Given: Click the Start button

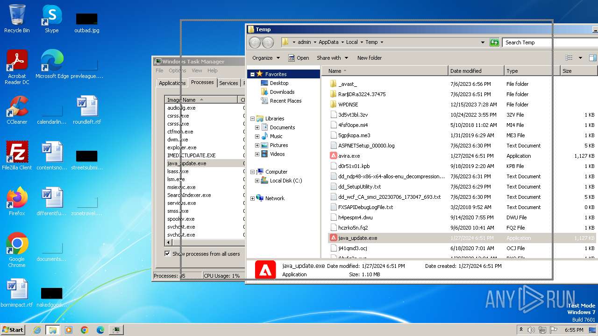Looking at the screenshot, I should [x=13, y=330].
